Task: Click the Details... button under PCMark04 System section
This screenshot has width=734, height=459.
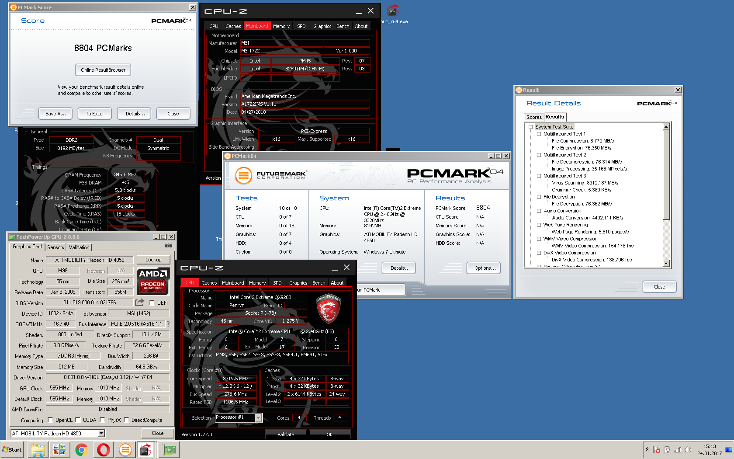Action: [x=400, y=268]
